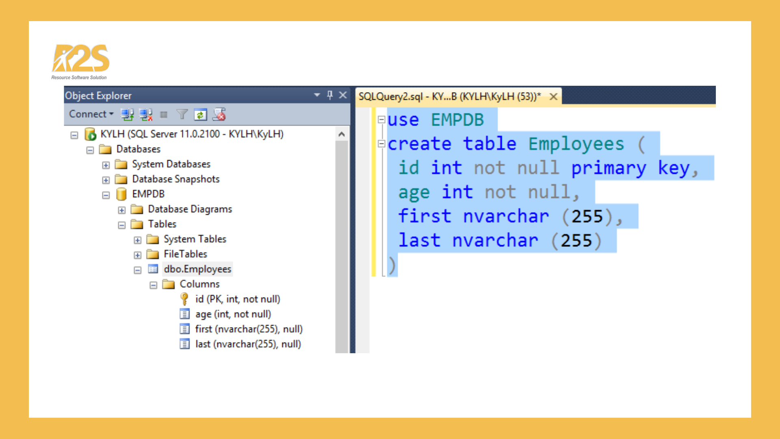Collapse the Databases node
Screen dimensions: 780x439
[x=89, y=149]
